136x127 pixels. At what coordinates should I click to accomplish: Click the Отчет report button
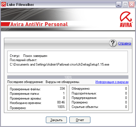tap(80, 120)
